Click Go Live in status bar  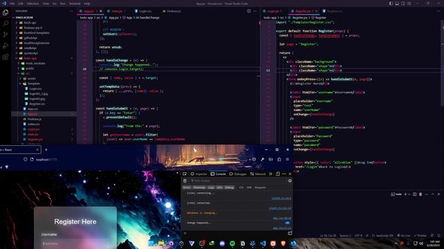pos(404,235)
